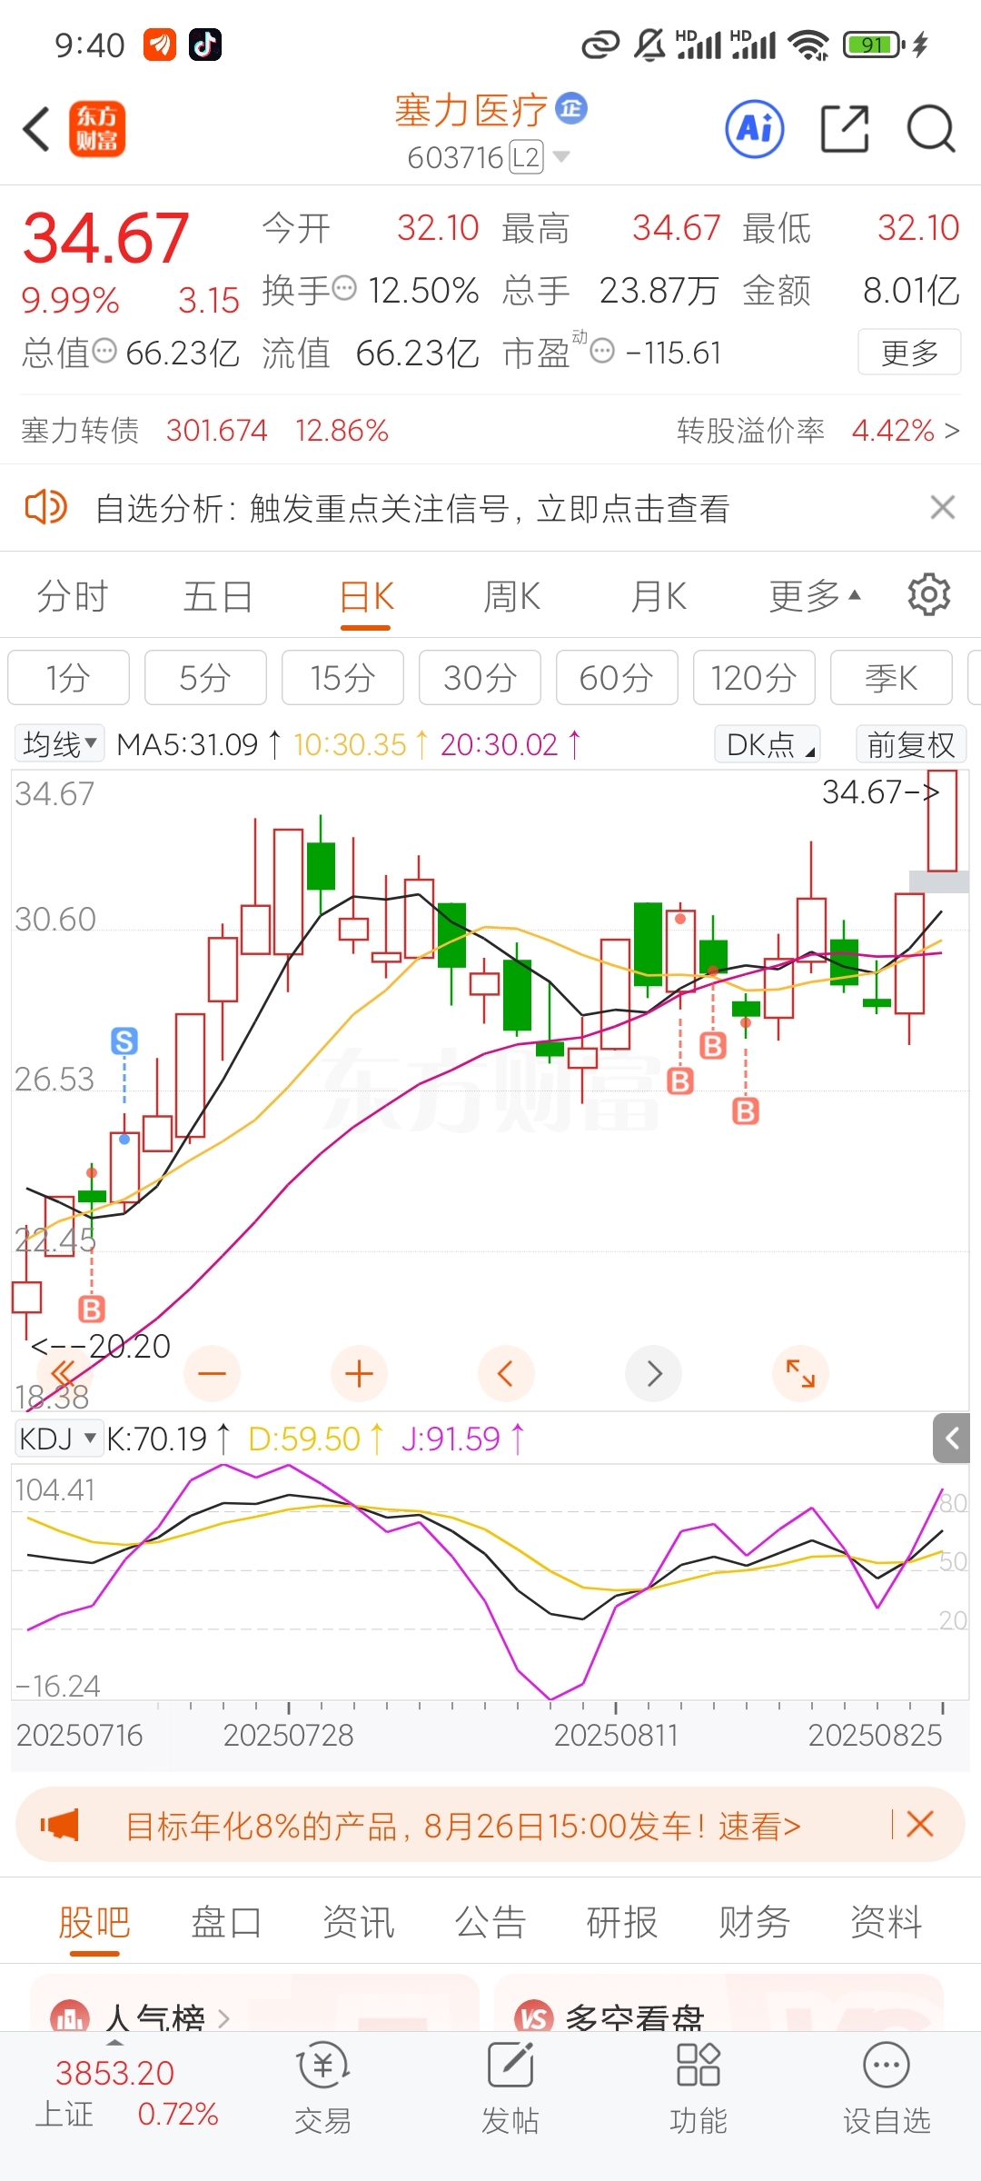The image size is (981, 2181).
Task: Open the 资讯 tab
Action: coord(359,1921)
